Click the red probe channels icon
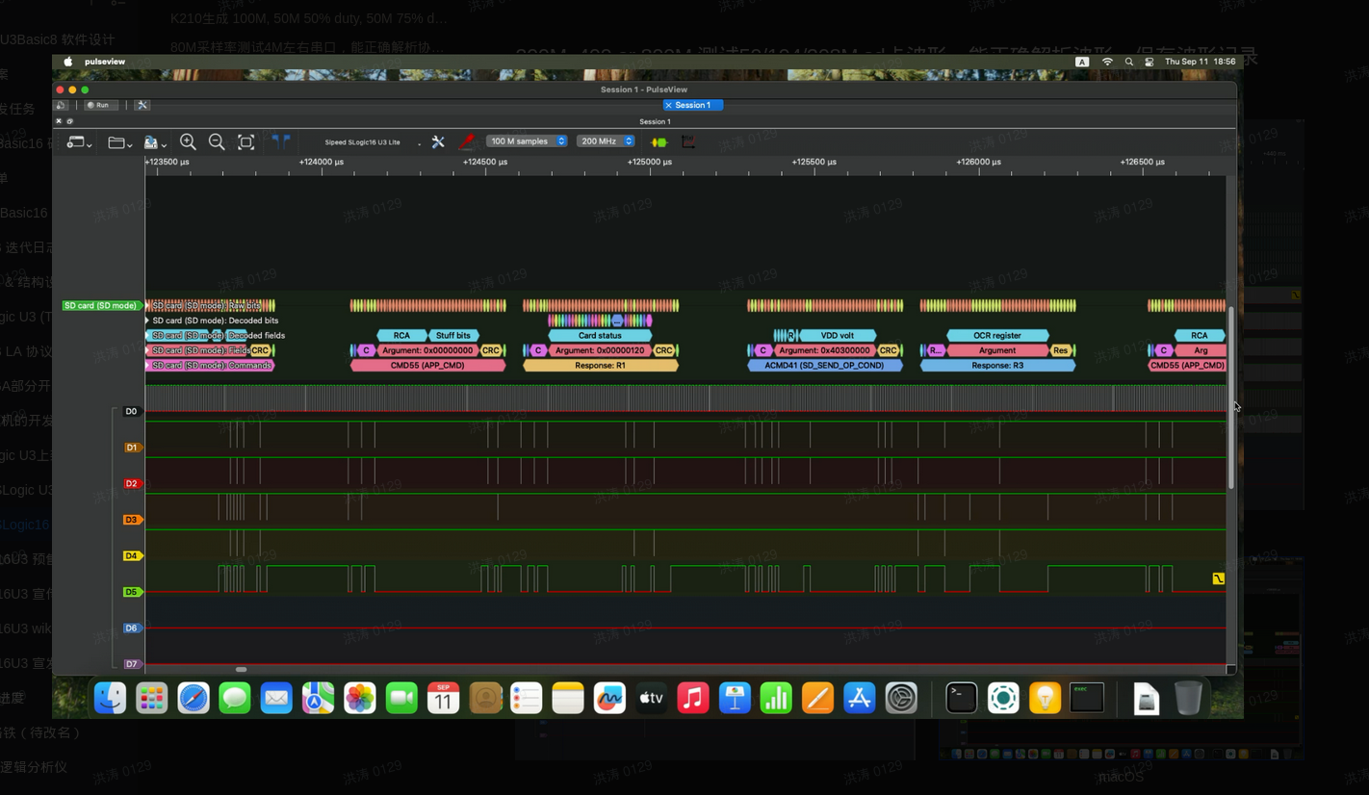 [466, 142]
